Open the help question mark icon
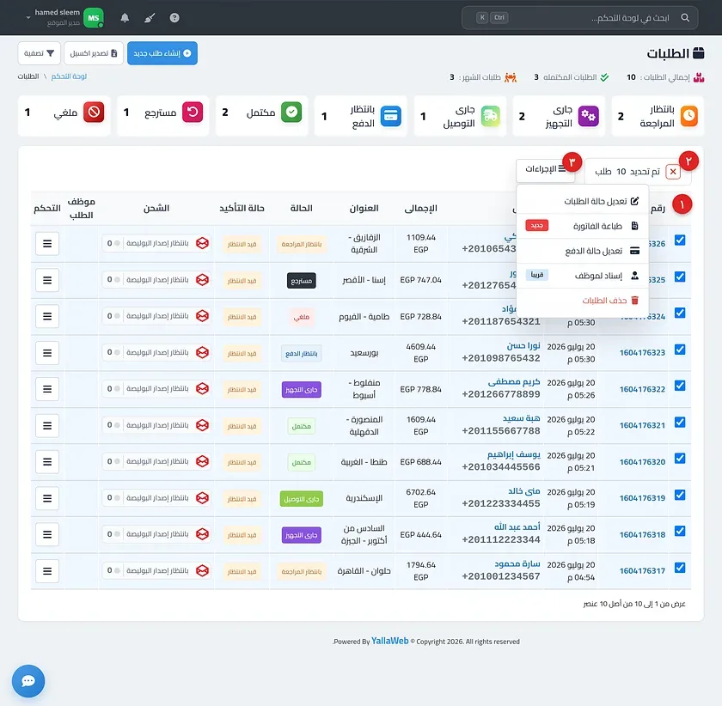The image size is (722, 706). pyautogui.click(x=174, y=18)
